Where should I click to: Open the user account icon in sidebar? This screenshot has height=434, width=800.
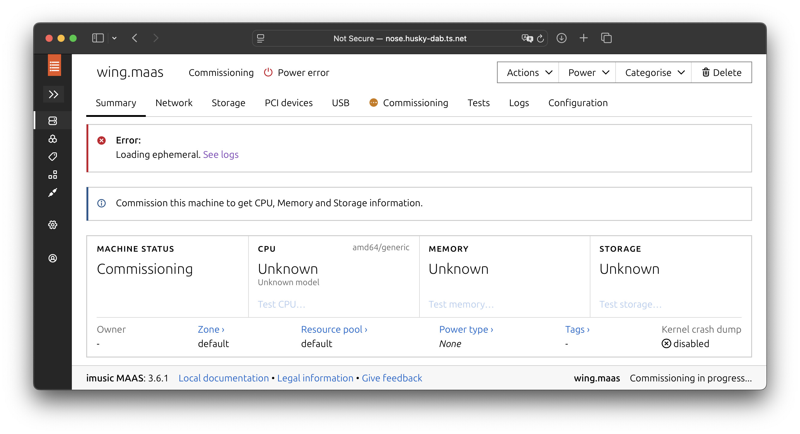[53, 258]
